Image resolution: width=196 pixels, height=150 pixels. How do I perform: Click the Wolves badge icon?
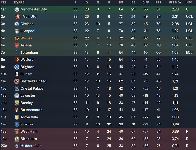click(x=17, y=38)
